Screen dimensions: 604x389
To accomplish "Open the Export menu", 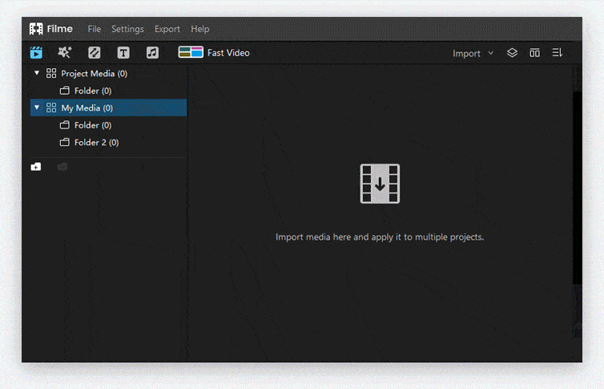I will 167,29.
